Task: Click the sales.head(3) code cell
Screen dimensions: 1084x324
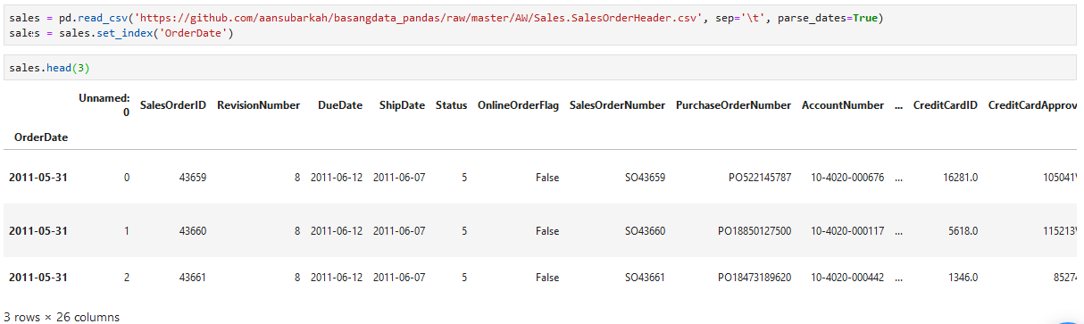Action: 540,67
